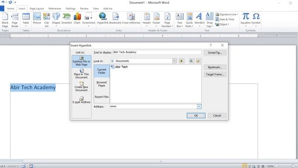Select the Abir Tech file entry

[119, 67]
